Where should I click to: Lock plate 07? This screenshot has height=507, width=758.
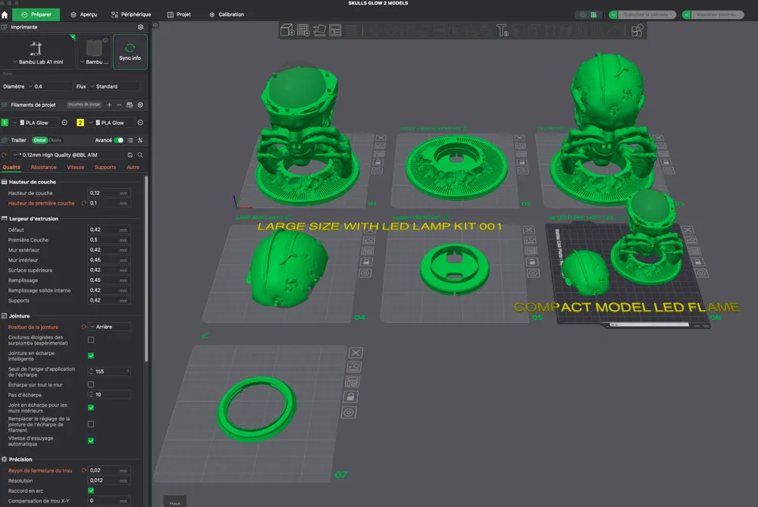(350, 397)
